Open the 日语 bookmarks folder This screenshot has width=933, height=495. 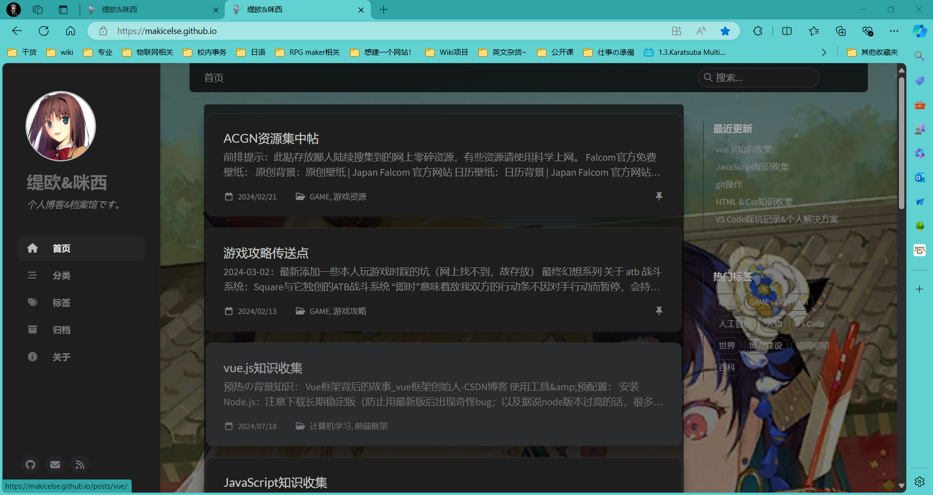pos(251,52)
